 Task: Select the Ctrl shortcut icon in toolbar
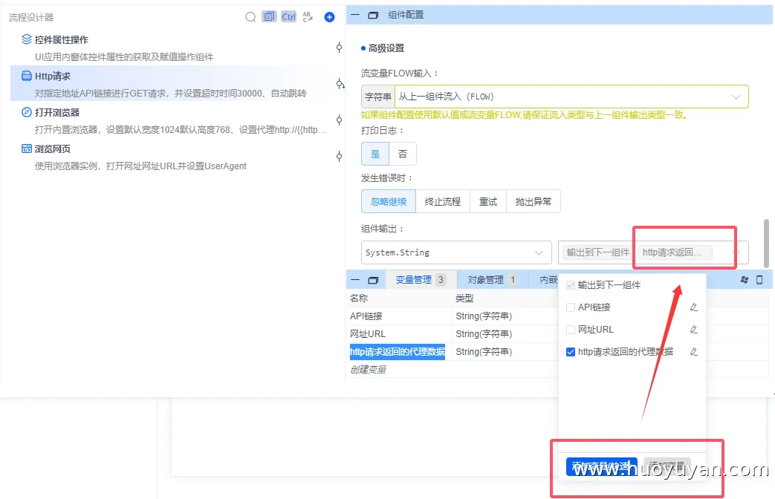click(289, 16)
